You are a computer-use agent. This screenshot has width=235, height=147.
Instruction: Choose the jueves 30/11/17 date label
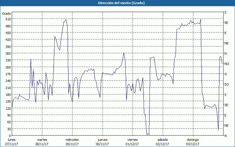[102, 142]
